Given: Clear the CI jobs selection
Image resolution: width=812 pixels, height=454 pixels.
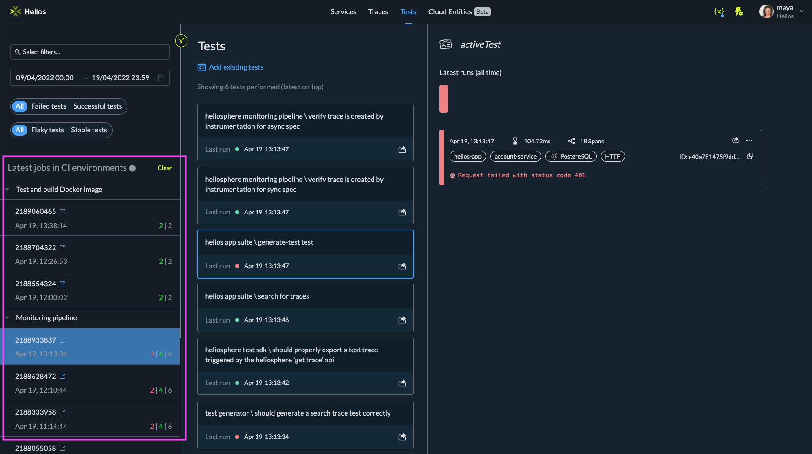Looking at the screenshot, I should [x=165, y=168].
